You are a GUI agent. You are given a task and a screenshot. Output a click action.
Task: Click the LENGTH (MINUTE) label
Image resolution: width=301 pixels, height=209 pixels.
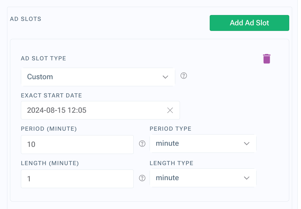click(x=50, y=163)
